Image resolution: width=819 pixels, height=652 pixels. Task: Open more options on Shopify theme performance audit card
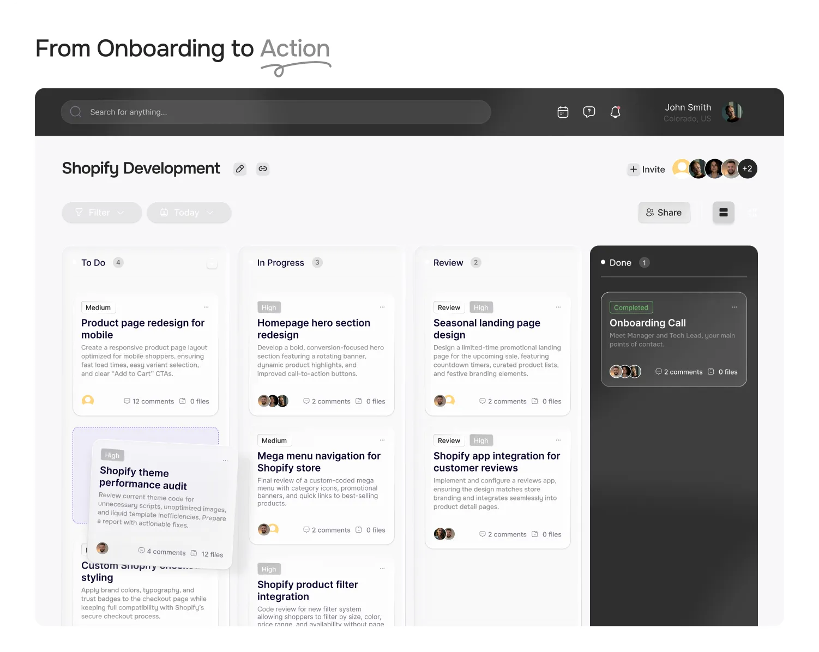[x=225, y=461]
